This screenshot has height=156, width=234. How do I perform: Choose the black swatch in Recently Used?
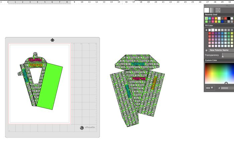tap(228, 18)
